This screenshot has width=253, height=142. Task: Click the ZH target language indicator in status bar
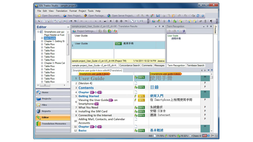tap(212, 136)
